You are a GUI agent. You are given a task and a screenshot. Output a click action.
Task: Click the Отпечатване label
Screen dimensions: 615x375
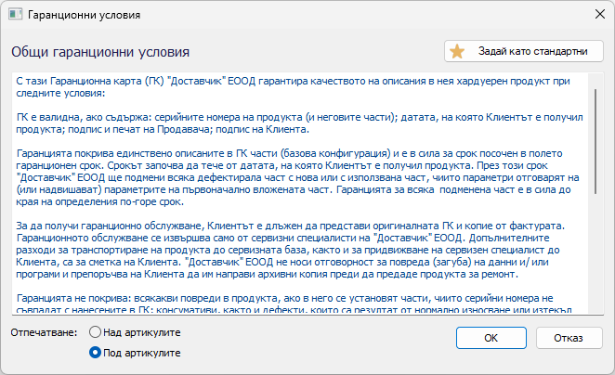pyautogui.click(x=44, y=332)
